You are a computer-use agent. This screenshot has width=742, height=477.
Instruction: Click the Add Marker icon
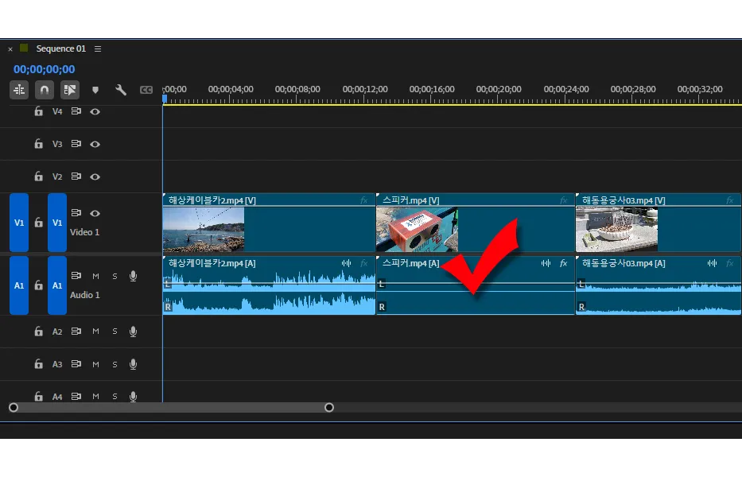pyautogui.click(x=95, y=90)
